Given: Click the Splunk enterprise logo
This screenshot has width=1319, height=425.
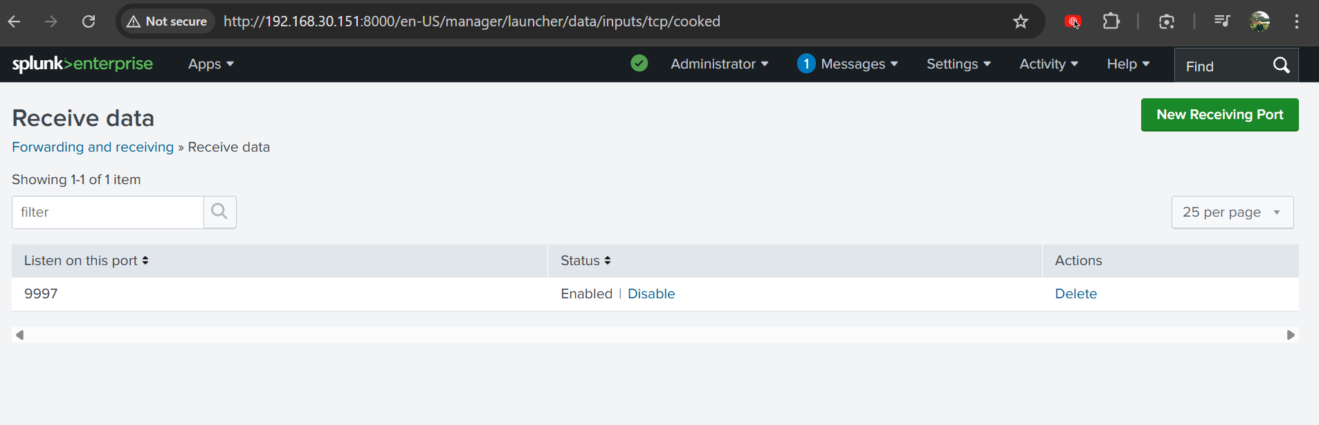Looking at the screenshot, I should coord(82,64).
